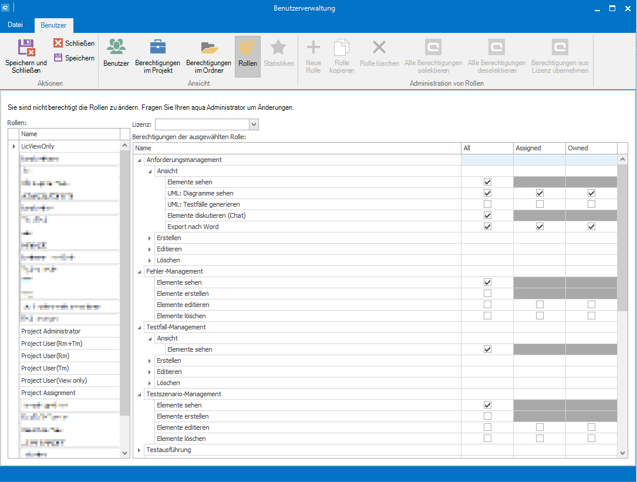This screenshot has height=482, width=637.
Task: Select the Rollen view icon
Action: 247,47
